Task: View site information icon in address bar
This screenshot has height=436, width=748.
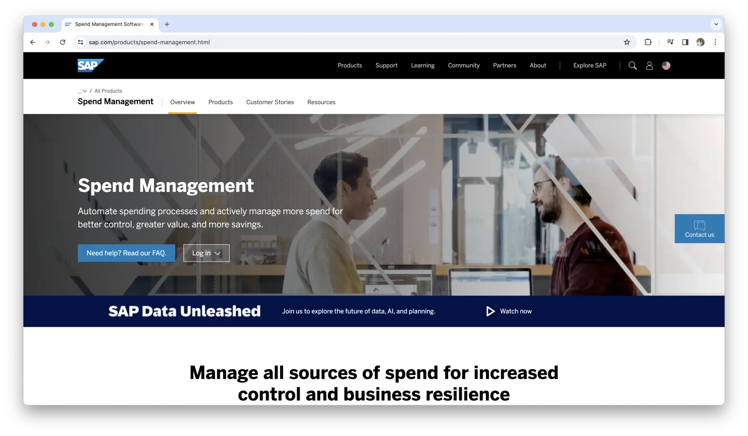Action: tap(81, 42)
